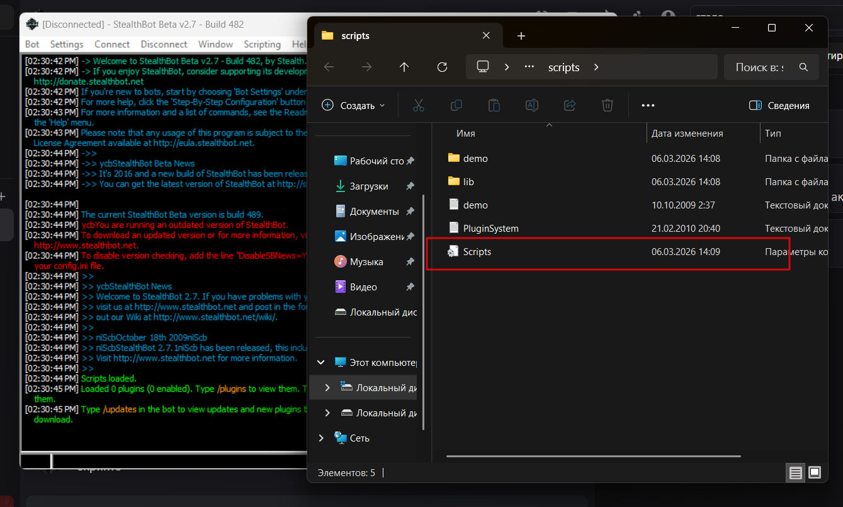Viewport: 843px width, 507px height.
Task: Select the Scripts configuration file icon
Action: pyautogui.click(x=453, y=251)
